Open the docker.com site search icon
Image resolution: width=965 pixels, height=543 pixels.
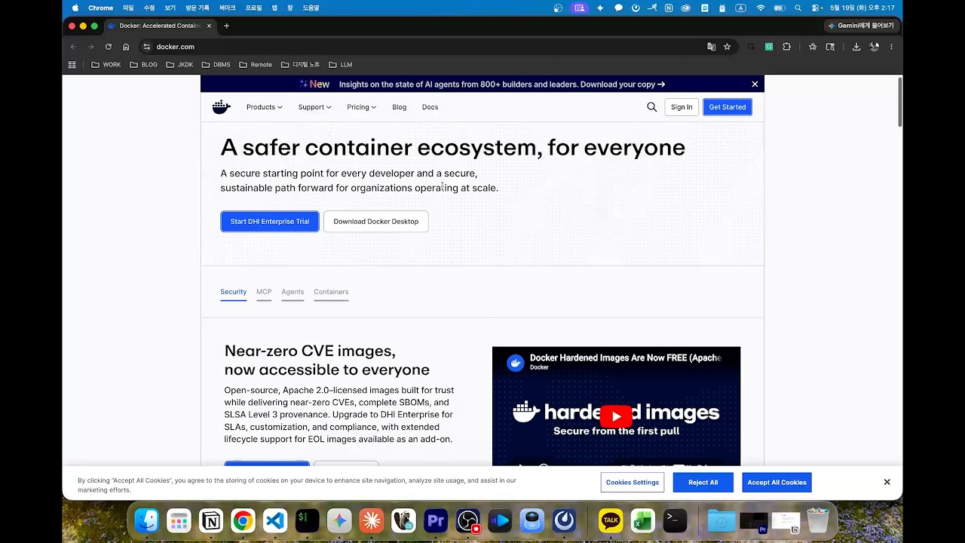652,107
